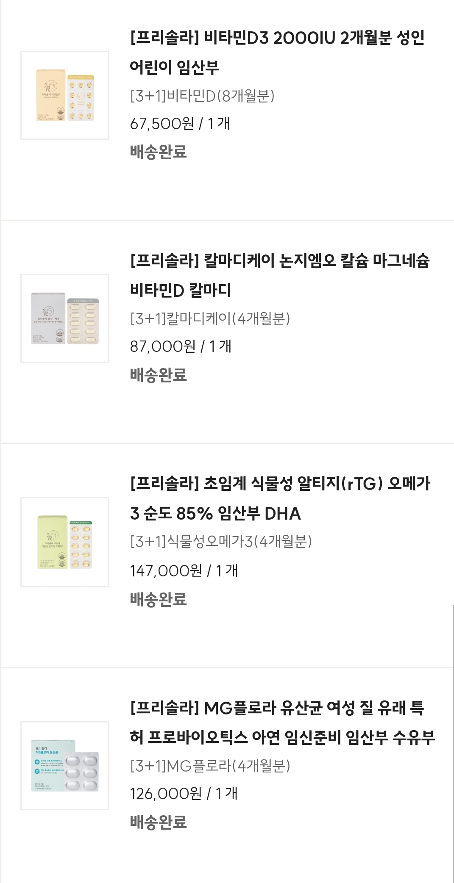
Task: Click the 87,000원 / 1개 price line
Action: pyautogui.click(x=181, y=346)
